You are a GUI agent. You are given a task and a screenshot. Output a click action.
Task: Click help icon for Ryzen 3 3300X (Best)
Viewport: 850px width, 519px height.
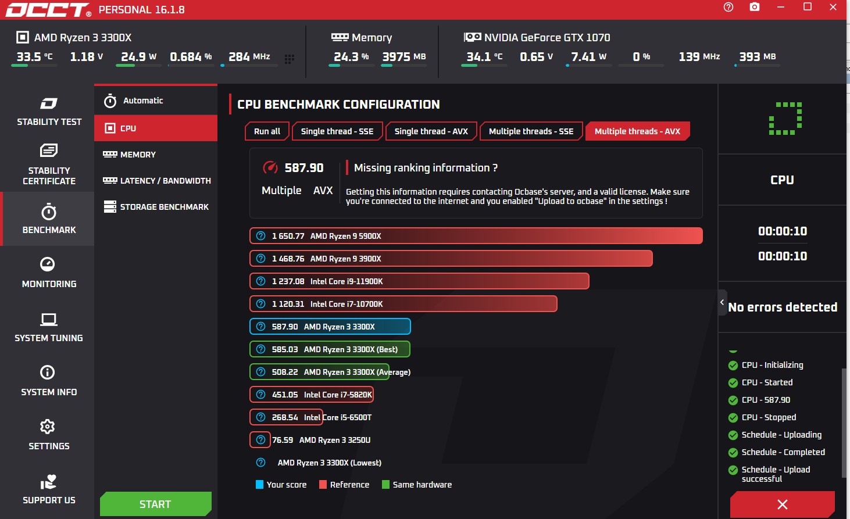coord(261,349)
